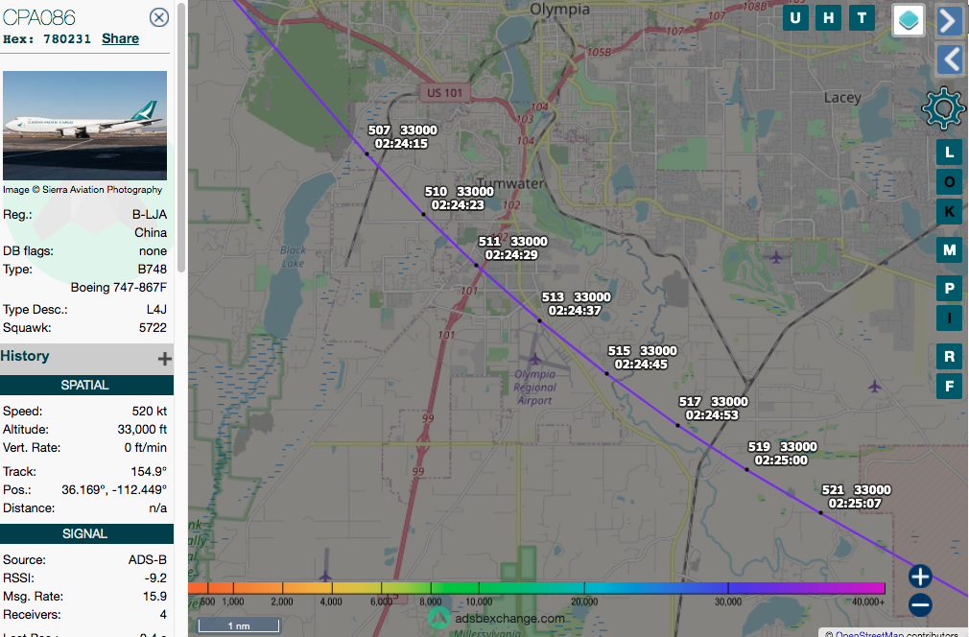The width and height of the screenshot is (969, 637).
Task: Toggle the K map option button
Action: pos(949,212)
